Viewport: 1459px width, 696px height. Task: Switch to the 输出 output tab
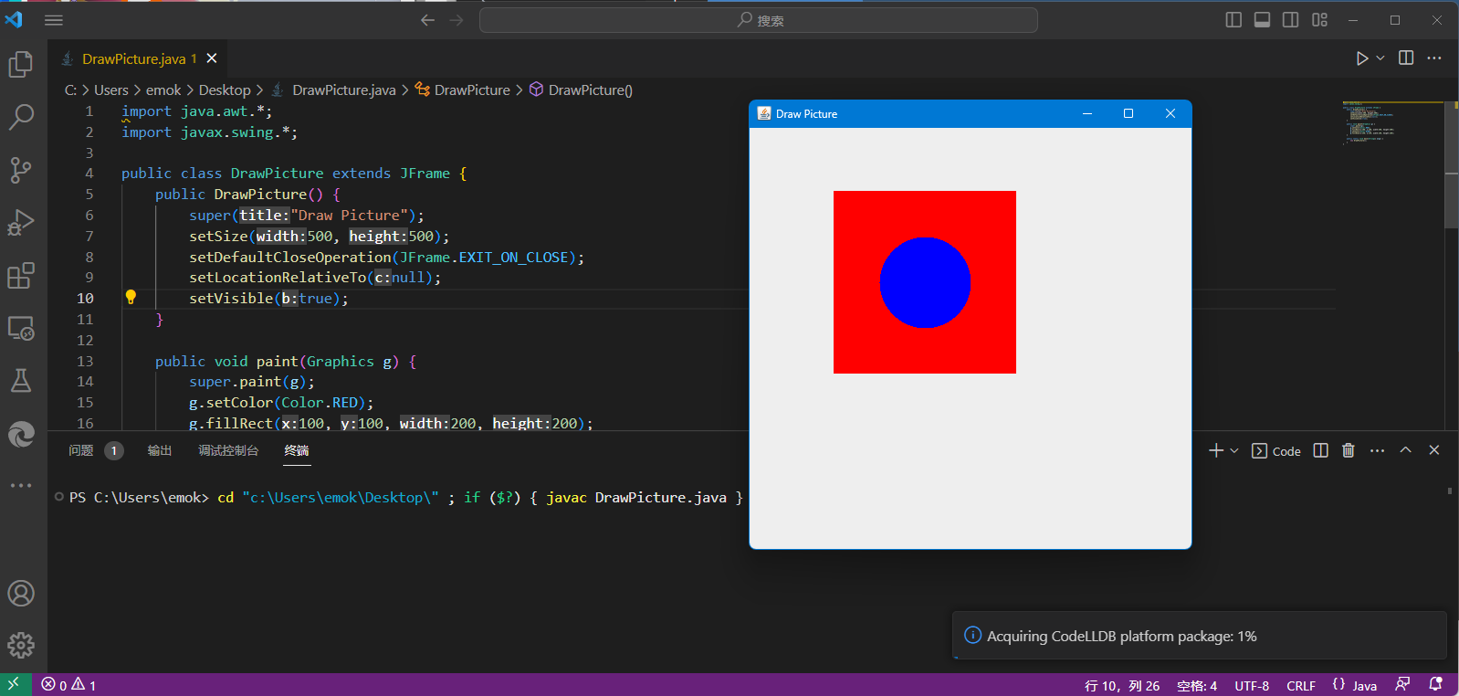pos(160,450)
